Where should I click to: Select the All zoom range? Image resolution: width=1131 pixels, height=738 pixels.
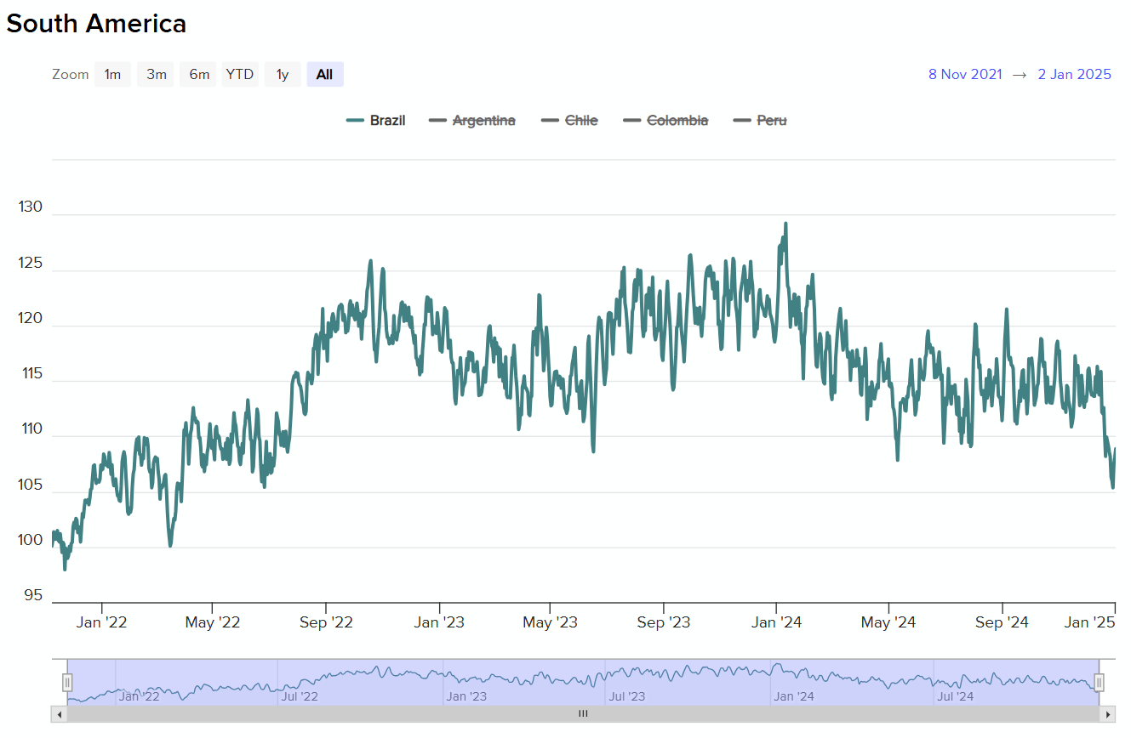[x=324, y=75]
